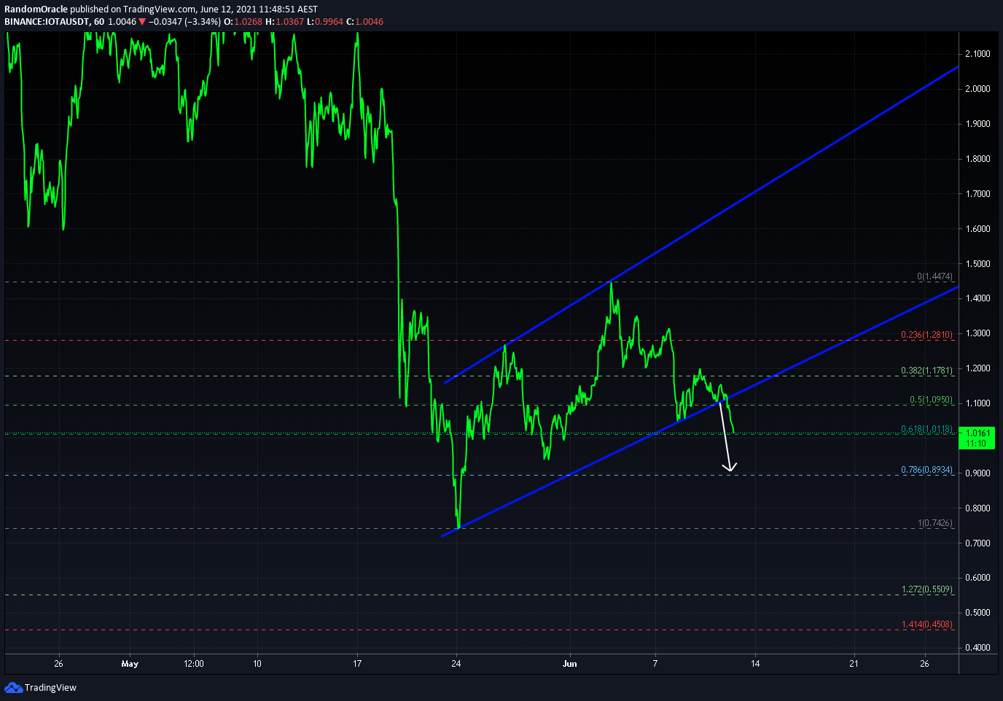The width and height of the screenshot is (1003, 701).
Task: Click the RandomOracle author name
Action: (x=36, y=9)
